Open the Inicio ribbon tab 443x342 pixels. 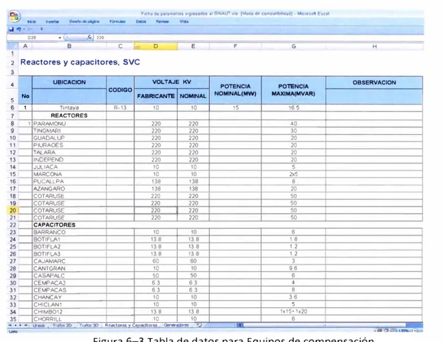[32, 21]
